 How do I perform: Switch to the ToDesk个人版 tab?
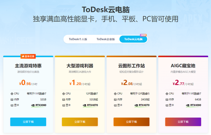click(78, 39)
